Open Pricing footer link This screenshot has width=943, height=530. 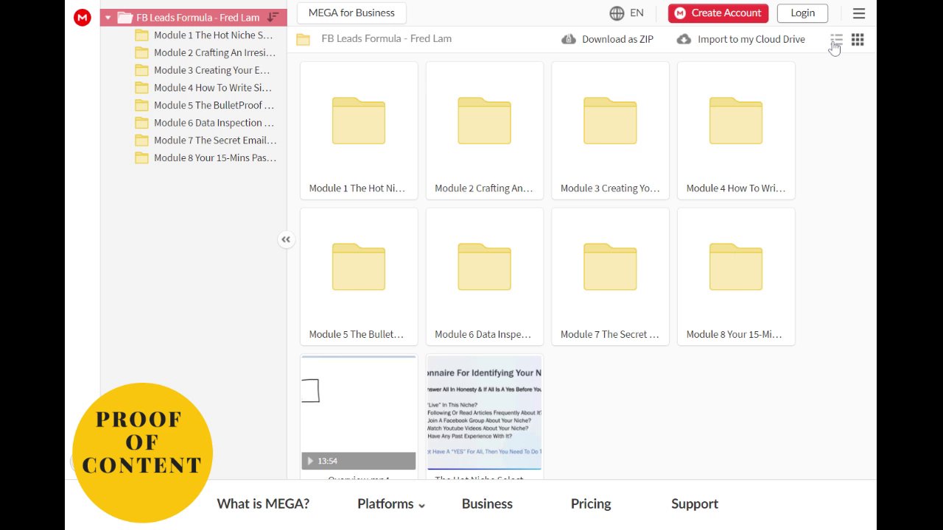tap(591, 504)
